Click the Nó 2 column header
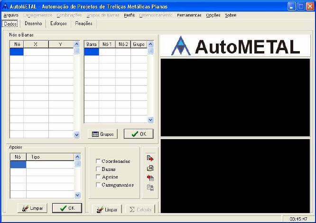This screenshot has height=223, width=316. pos(123,44)
